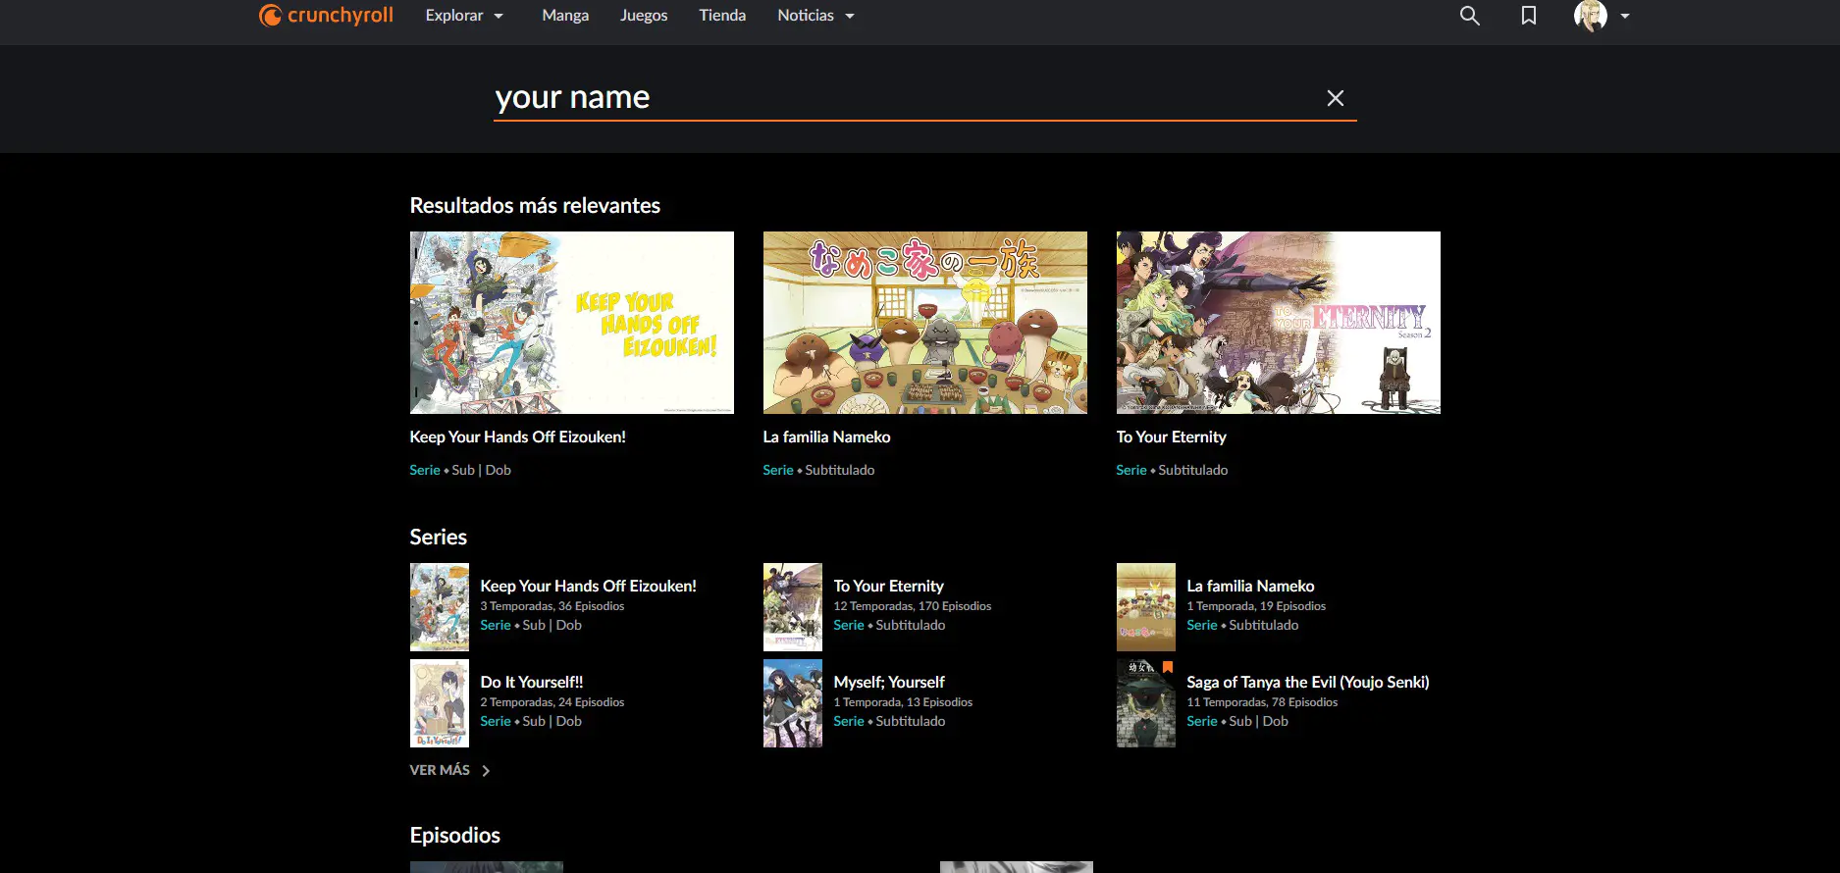Go to the Tienda menu item

click(722, 16)
